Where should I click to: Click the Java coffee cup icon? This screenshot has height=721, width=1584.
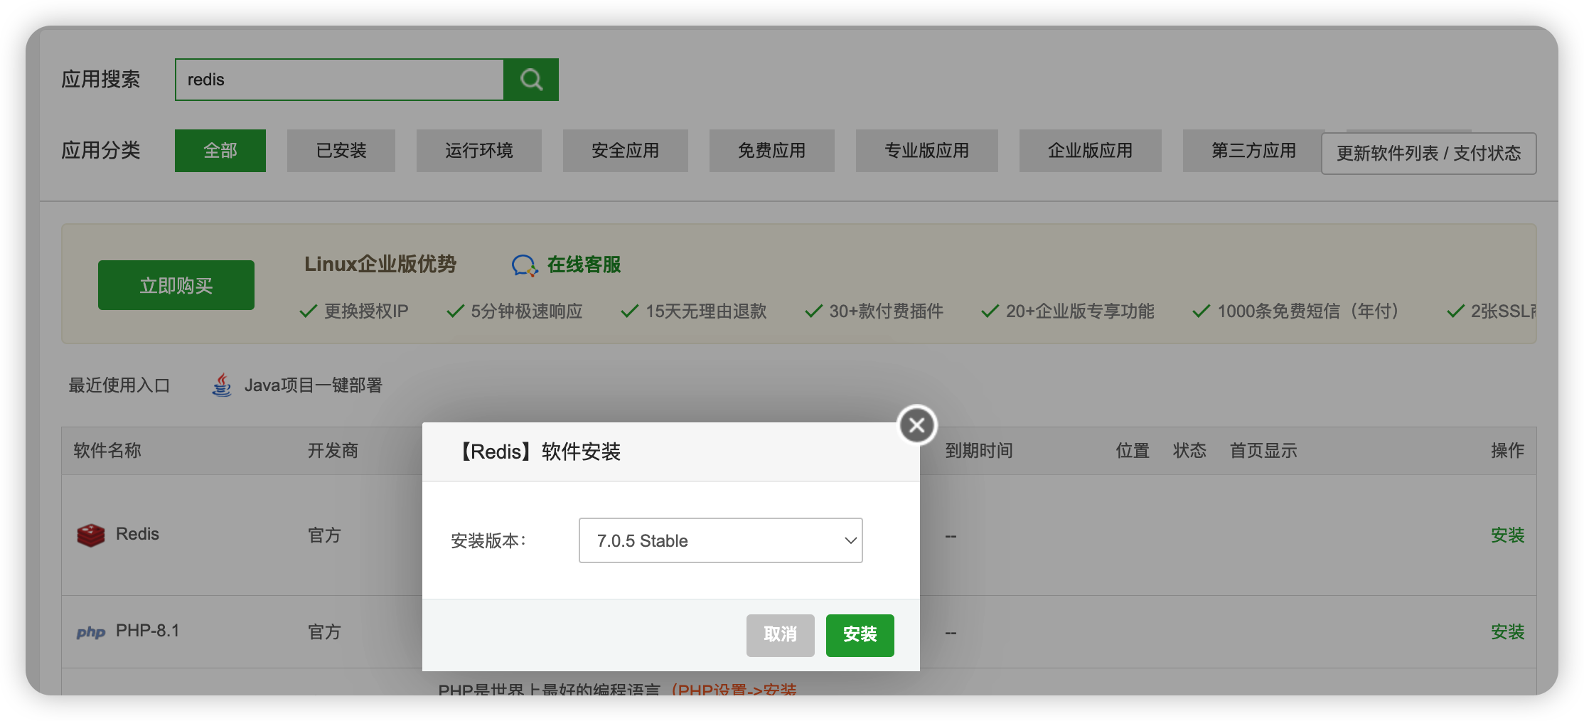coord(222,385)
